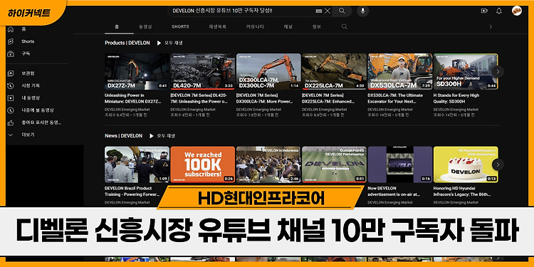The width and height of the screenshot is (534, 267).
Task: Start voice search with microphone
Action: 362,11
